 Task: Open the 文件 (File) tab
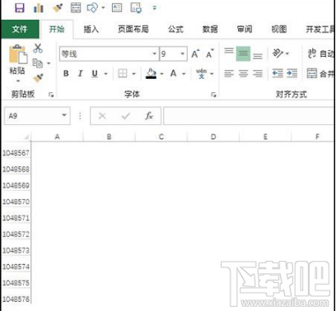click(20, 29)
